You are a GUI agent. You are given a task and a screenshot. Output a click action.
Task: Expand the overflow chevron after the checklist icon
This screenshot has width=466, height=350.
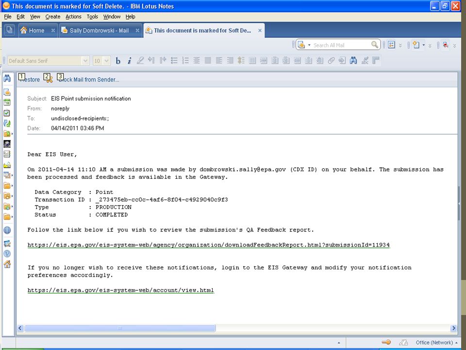tap(400, 46)
